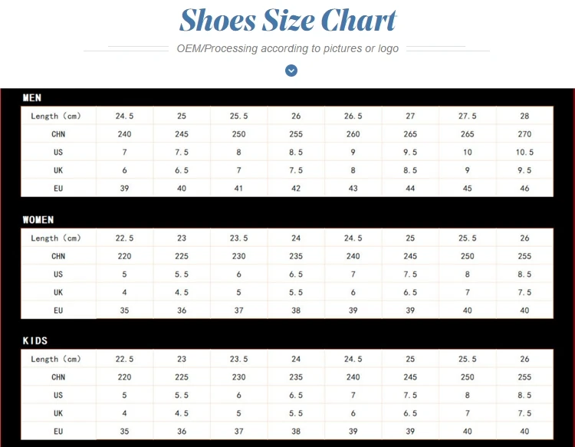The image size is (575, 447).
Task: Click the UK row header in the KIDS table
Action: [58, 413]
